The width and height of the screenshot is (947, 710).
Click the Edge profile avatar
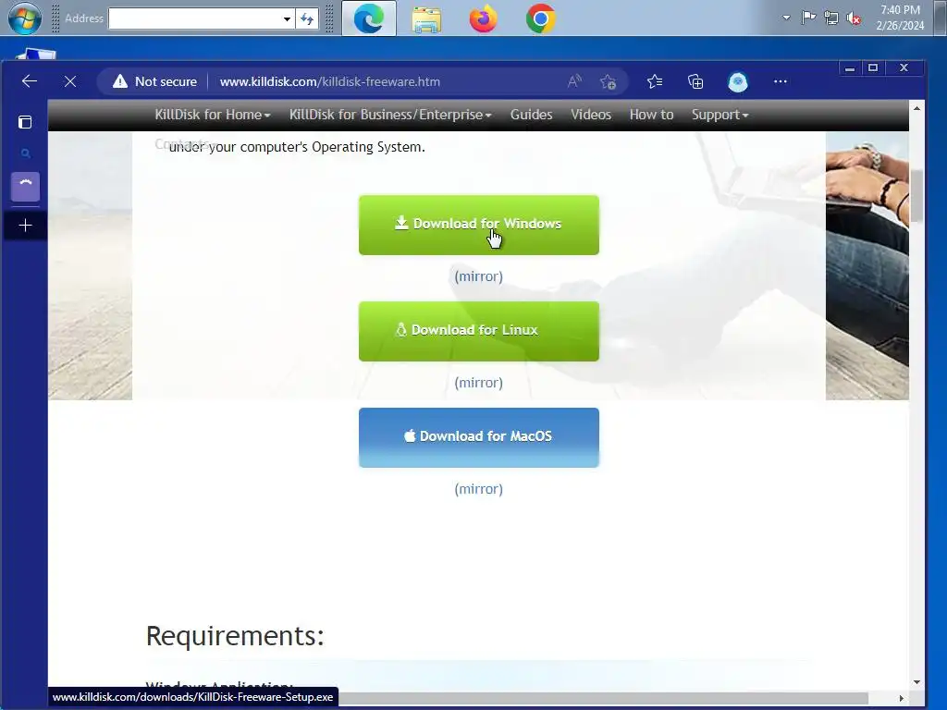pos(737,81)
